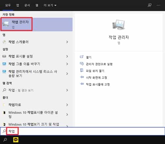This screenshot has height=144, width=165.
Task: Select the 모두 tab
Action: pos(8,5)
